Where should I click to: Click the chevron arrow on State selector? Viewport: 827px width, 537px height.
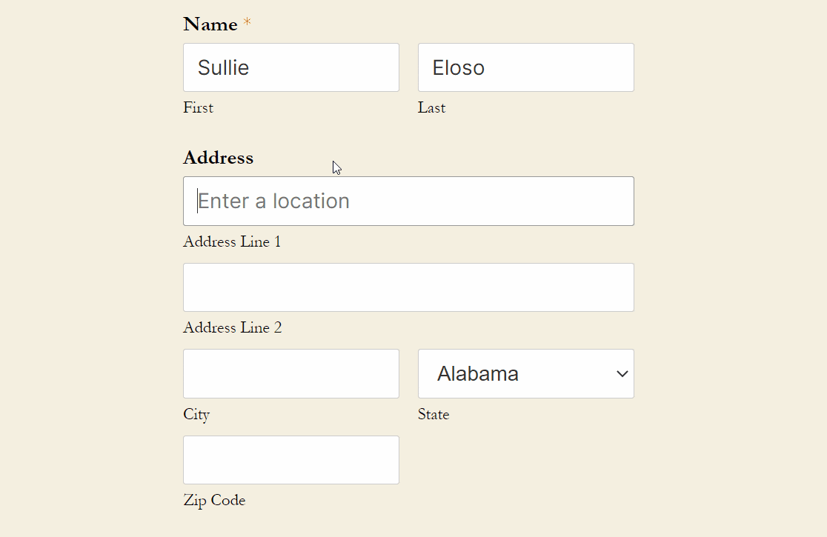(622, 374)
